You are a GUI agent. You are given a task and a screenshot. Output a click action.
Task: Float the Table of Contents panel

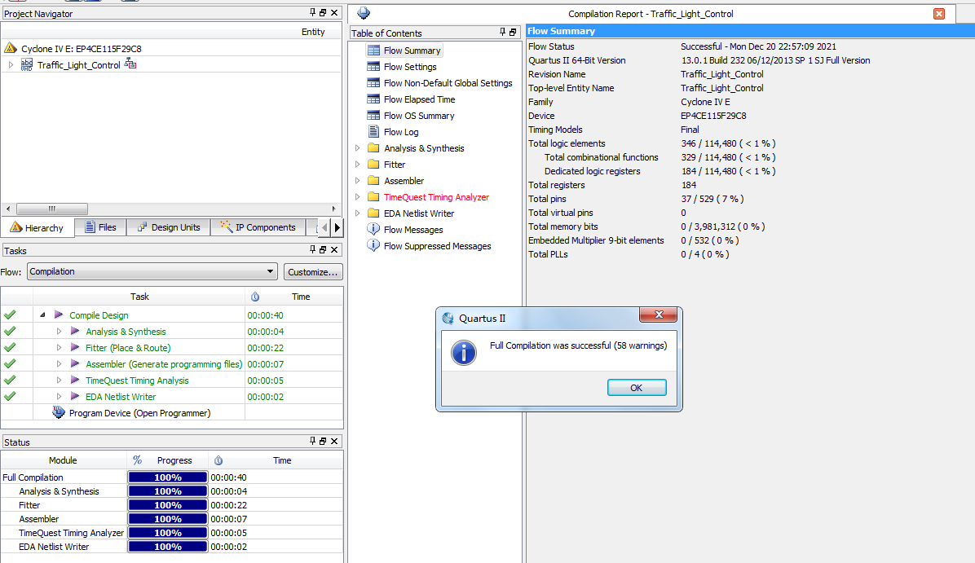tap(513, 33)
